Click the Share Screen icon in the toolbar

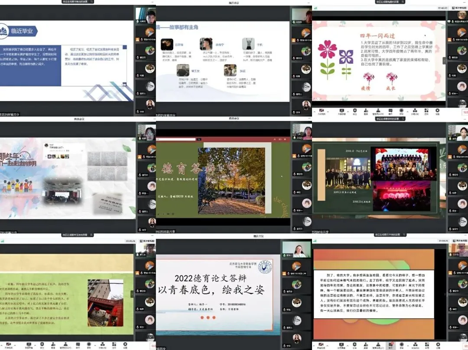[28, 344]
